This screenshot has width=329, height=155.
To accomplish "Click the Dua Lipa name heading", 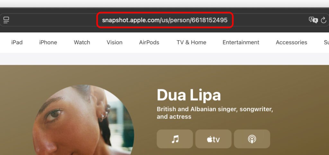I will 189,95.
